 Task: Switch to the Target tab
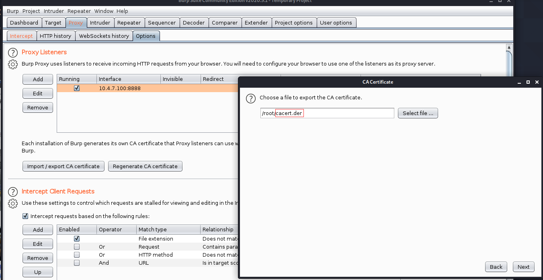click(x=53, y=23)
